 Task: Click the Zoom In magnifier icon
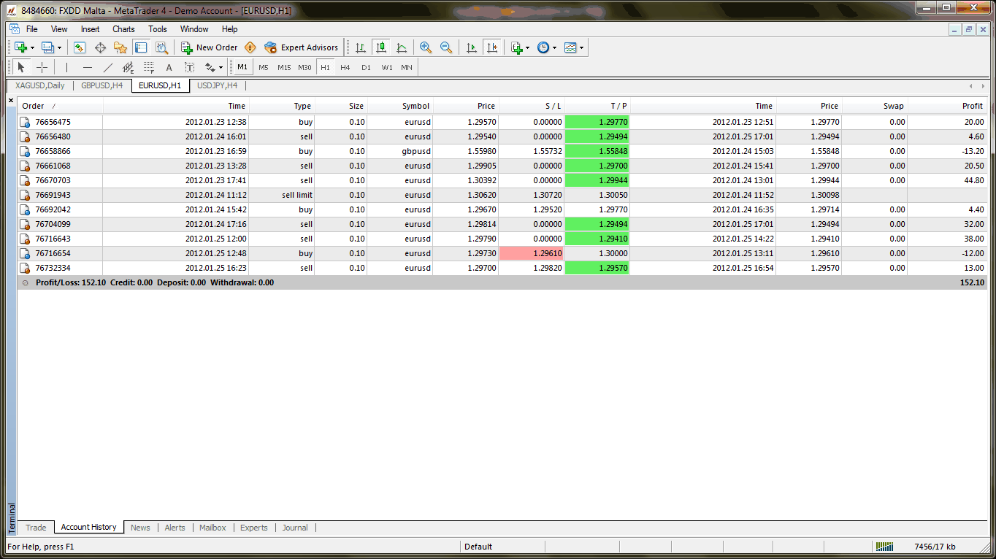(426, 47)
